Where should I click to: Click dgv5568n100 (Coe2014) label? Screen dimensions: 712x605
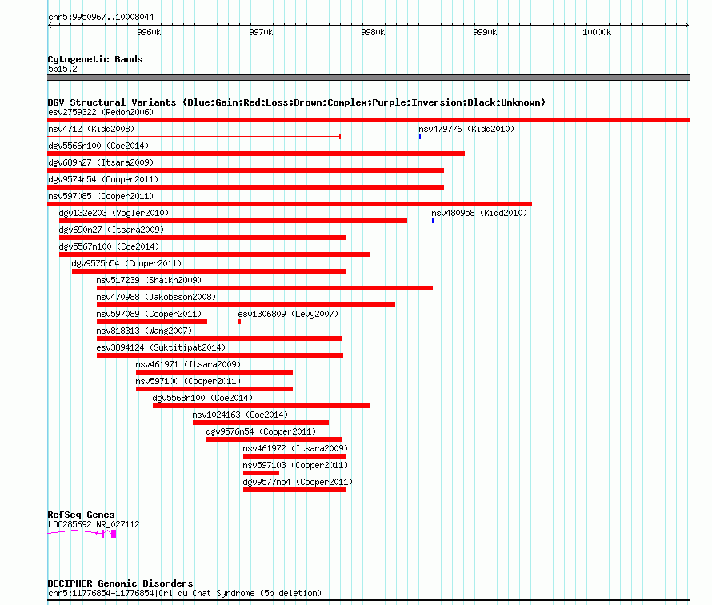tap(202, 398)
